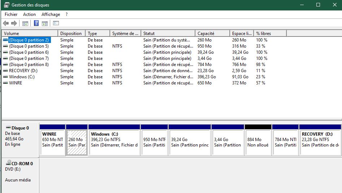The height and width of the screenshot is (193, 342).
Task: Click the volume icon beside Disque 0 partition 5
Action: tap(5, 46)
